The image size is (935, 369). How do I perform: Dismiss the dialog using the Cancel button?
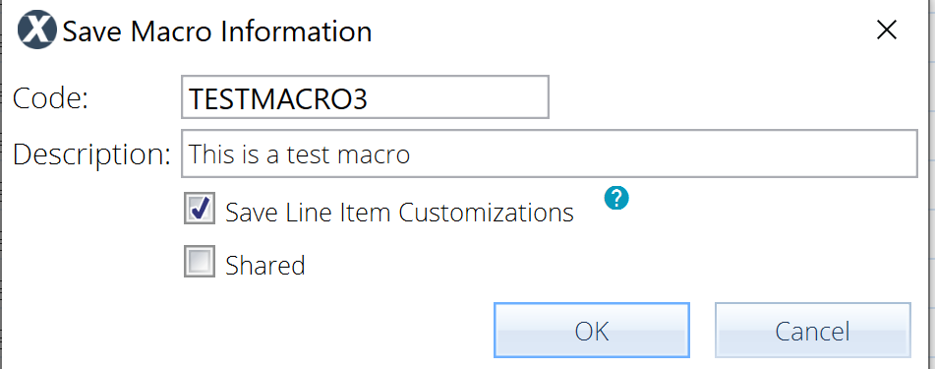(x=813, y=331)
